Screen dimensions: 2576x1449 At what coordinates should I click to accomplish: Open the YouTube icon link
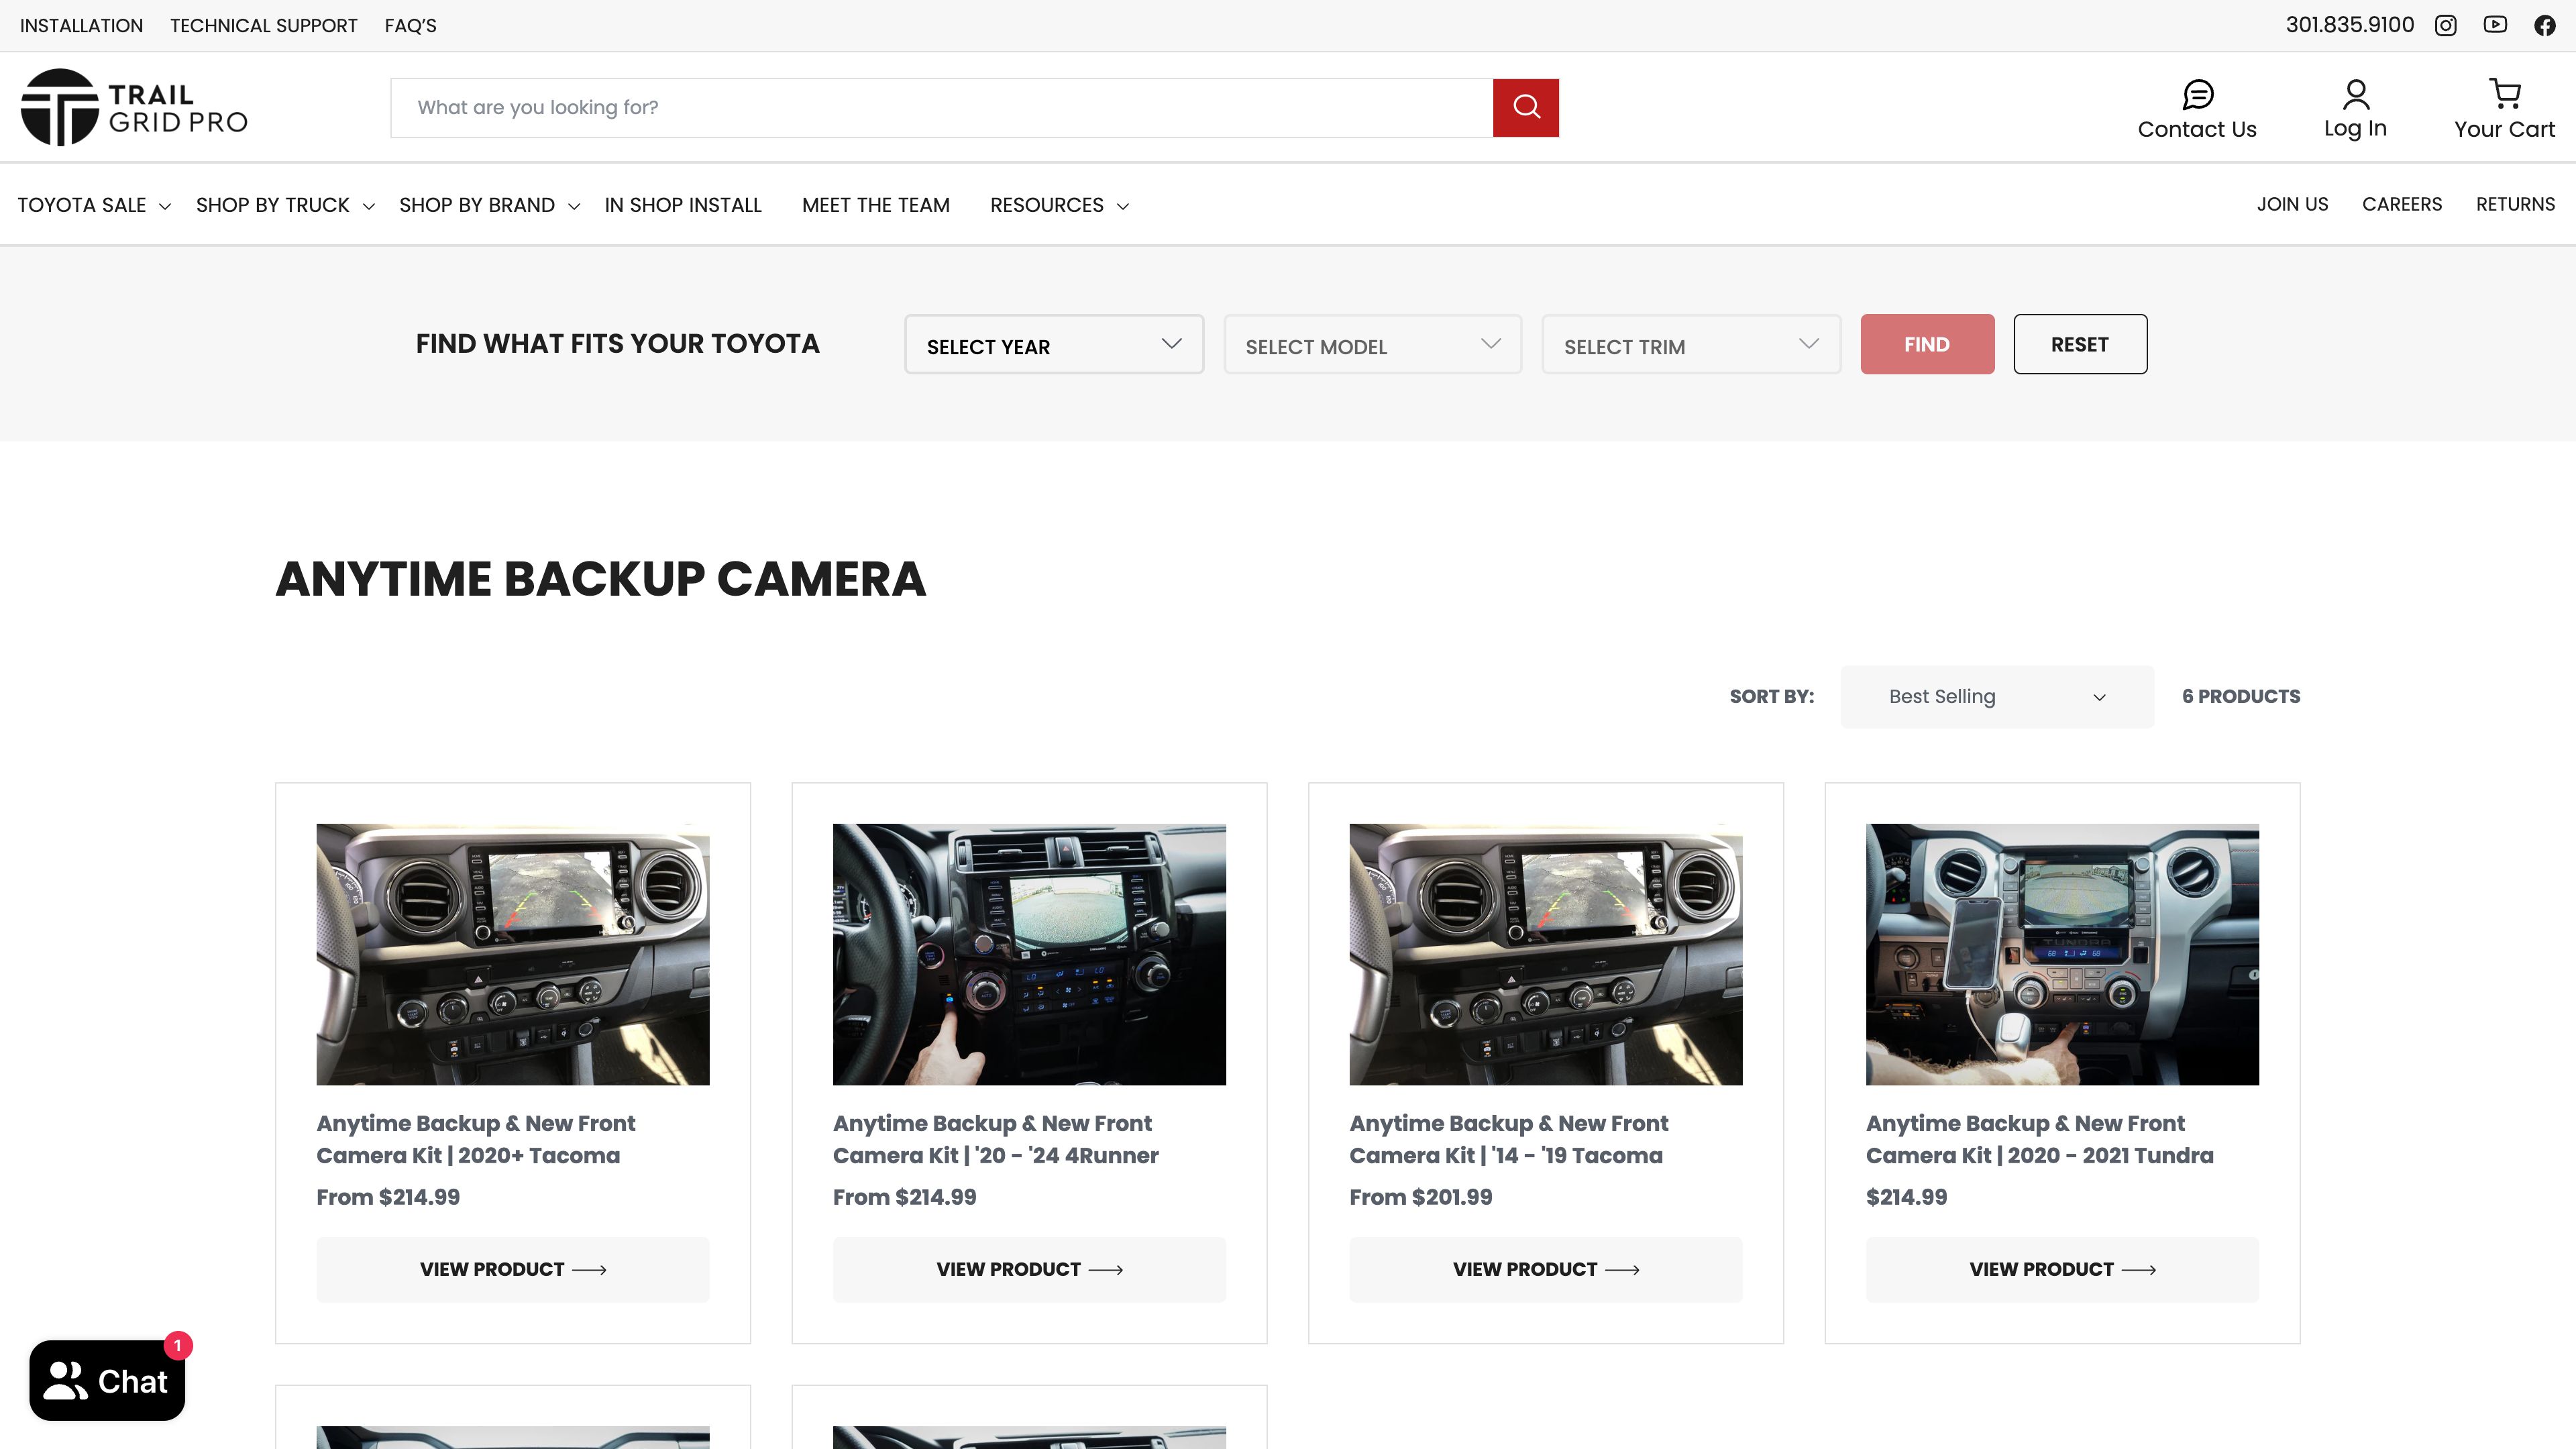(2495, 25)
